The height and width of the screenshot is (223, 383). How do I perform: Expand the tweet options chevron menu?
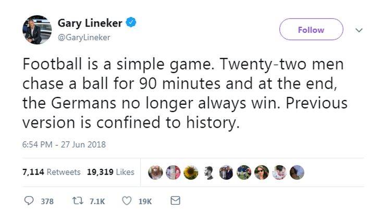pos(359,30)
